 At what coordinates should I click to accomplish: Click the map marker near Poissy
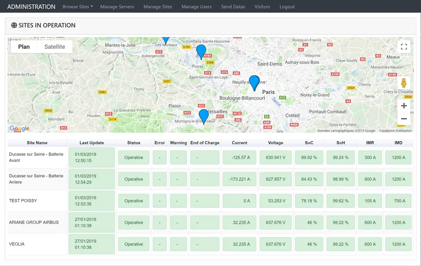coord(201,51)
